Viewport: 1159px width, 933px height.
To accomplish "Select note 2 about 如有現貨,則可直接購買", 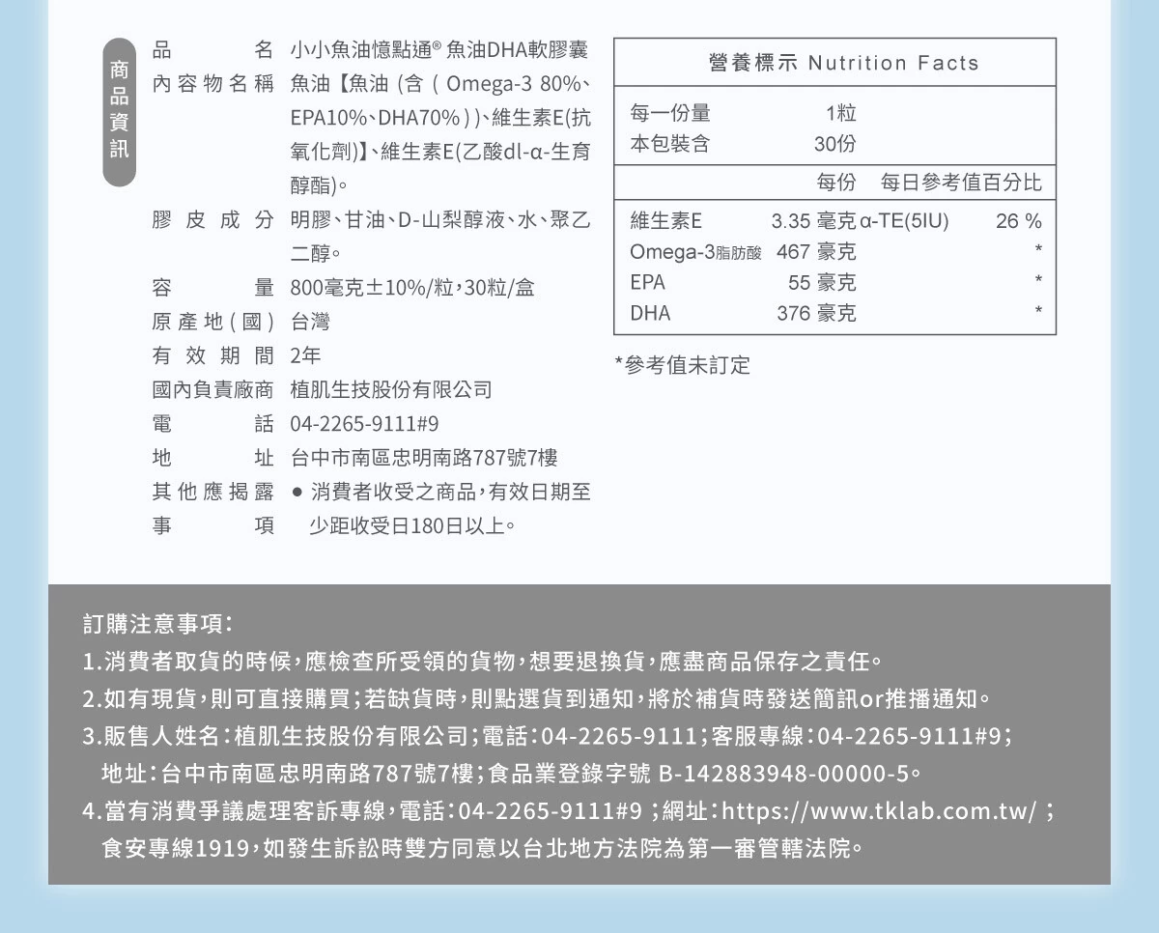I will (x=537, y=698).
